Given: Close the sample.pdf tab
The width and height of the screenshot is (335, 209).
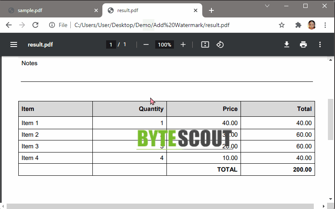Looking at the screenshot, I should coord(96,10).
